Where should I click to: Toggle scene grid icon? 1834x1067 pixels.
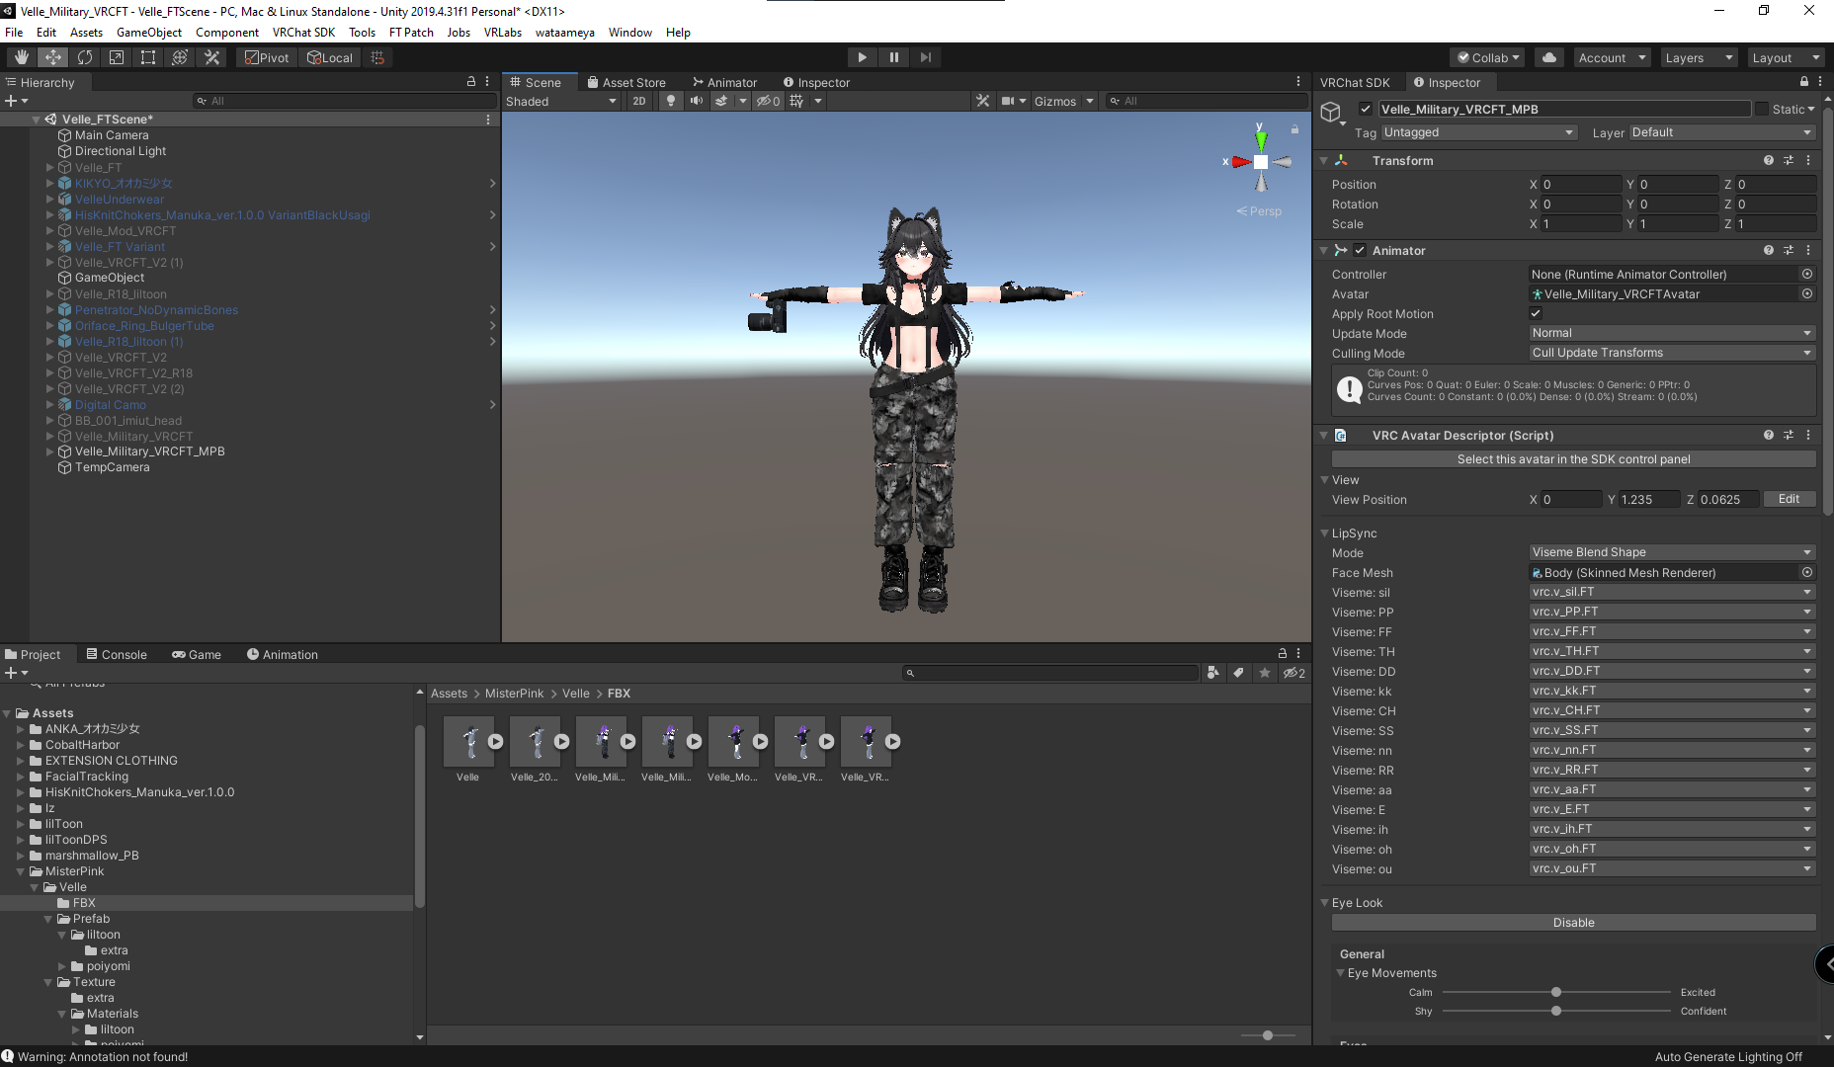click(796, 101)
